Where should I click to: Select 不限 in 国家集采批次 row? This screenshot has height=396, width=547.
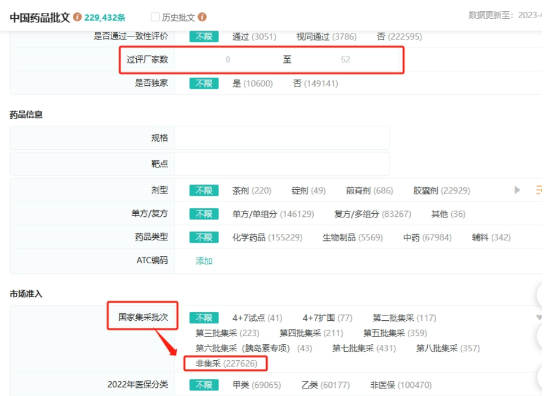click(204, 317)
